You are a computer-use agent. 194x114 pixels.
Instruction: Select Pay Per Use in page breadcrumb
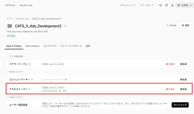pyautogui.click(x=22, y=19)
